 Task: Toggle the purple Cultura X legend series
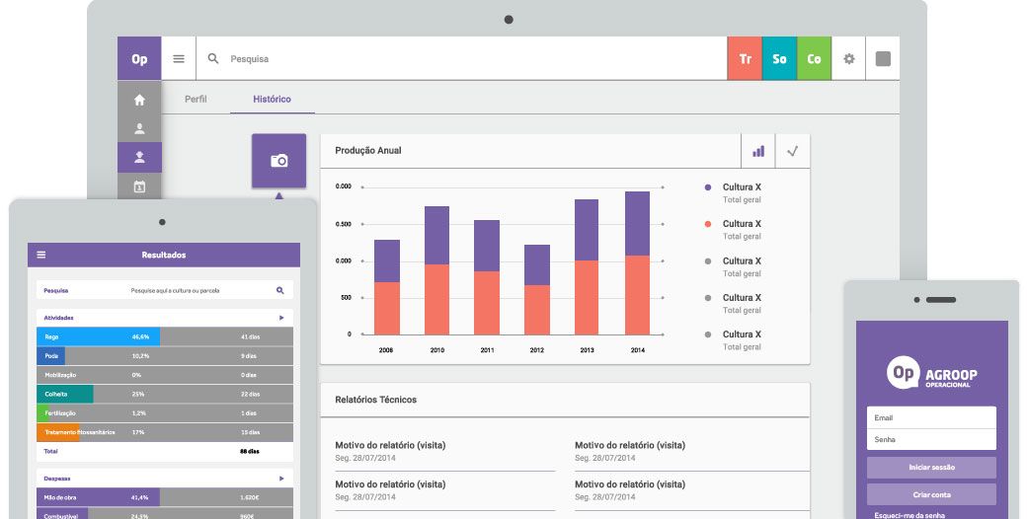708,187
